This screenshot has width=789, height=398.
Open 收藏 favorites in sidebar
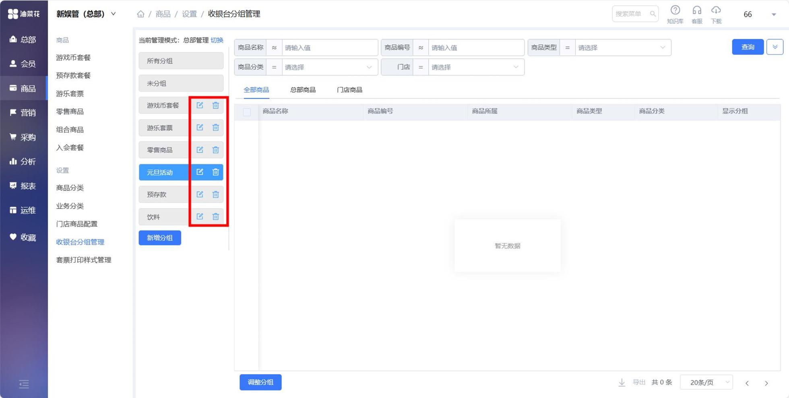[x=23, y=237]
